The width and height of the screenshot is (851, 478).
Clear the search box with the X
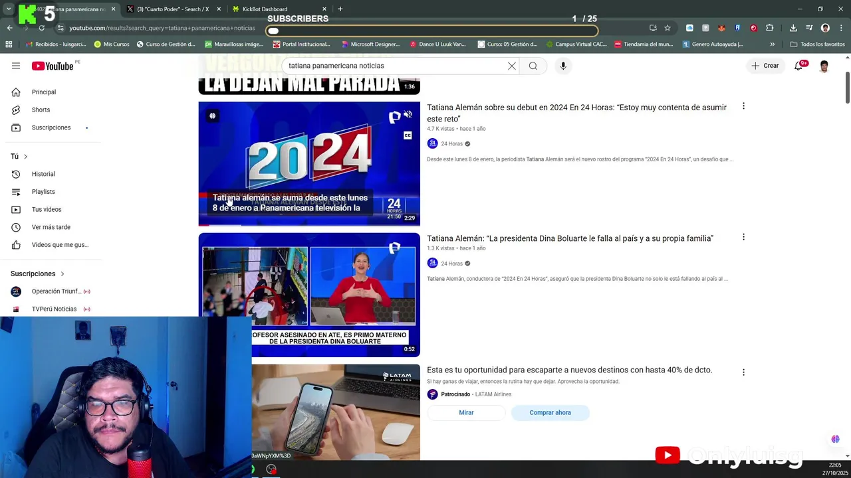[512, 66]
